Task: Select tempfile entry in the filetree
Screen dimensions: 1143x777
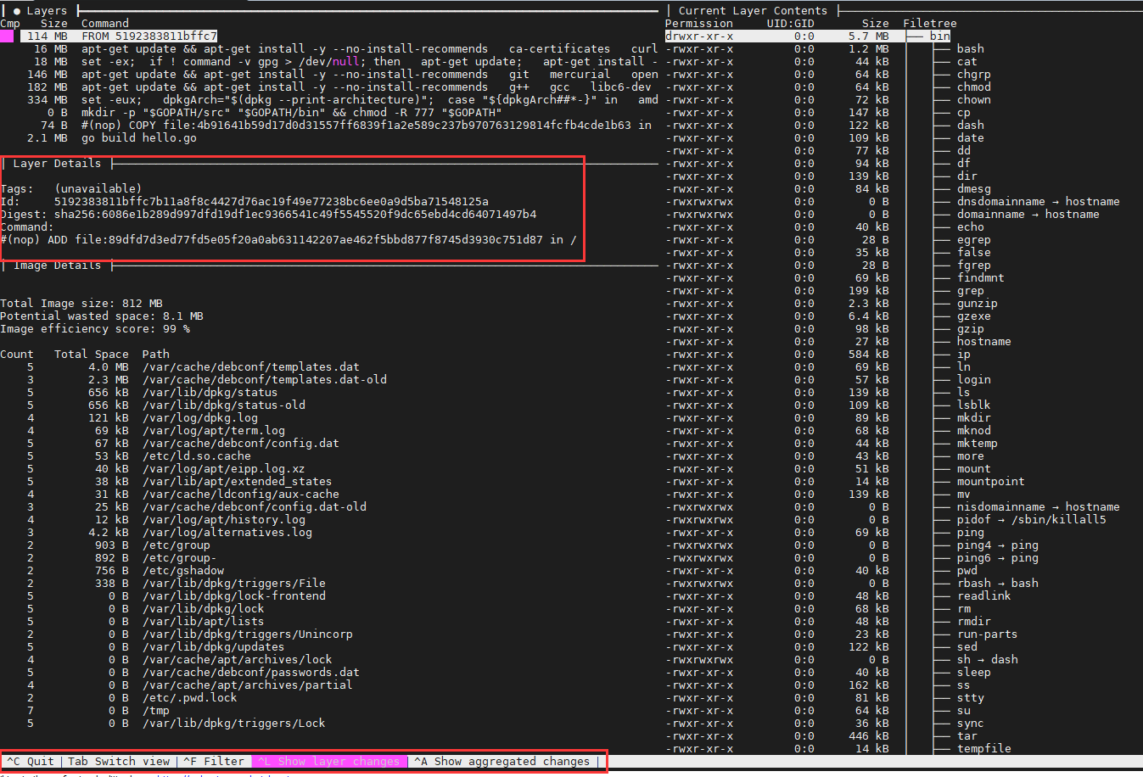Action: [x=984, y=749]
